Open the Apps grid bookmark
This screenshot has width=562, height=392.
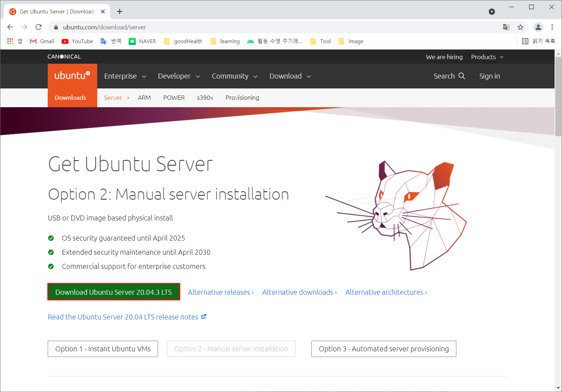[15, 41]
